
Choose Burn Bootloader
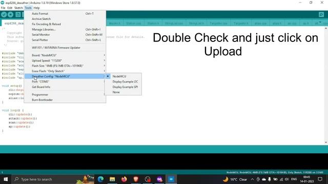(x=65, y=100)
